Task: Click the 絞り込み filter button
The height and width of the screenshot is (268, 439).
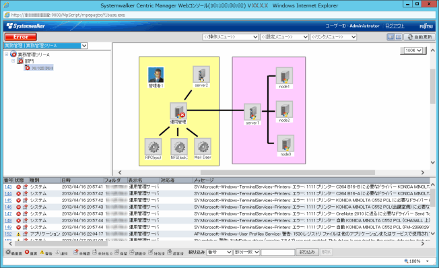Action: [x=307, y=253]
